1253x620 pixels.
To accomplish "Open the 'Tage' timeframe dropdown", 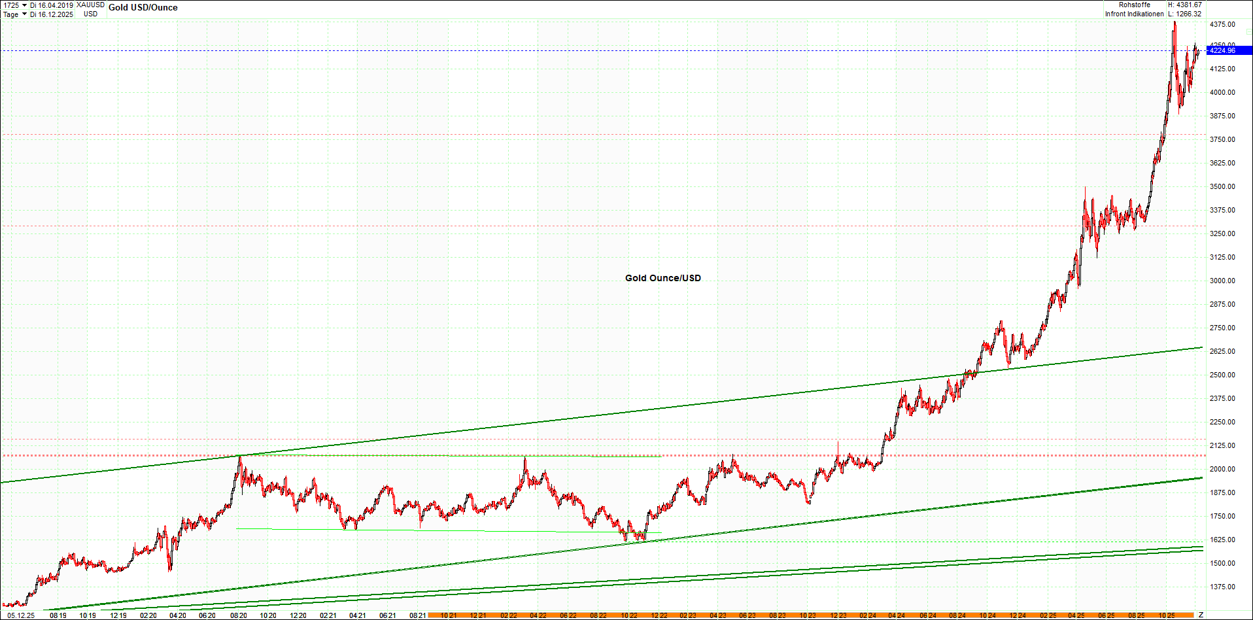I will pyautogui.click(x=24, y=14).
